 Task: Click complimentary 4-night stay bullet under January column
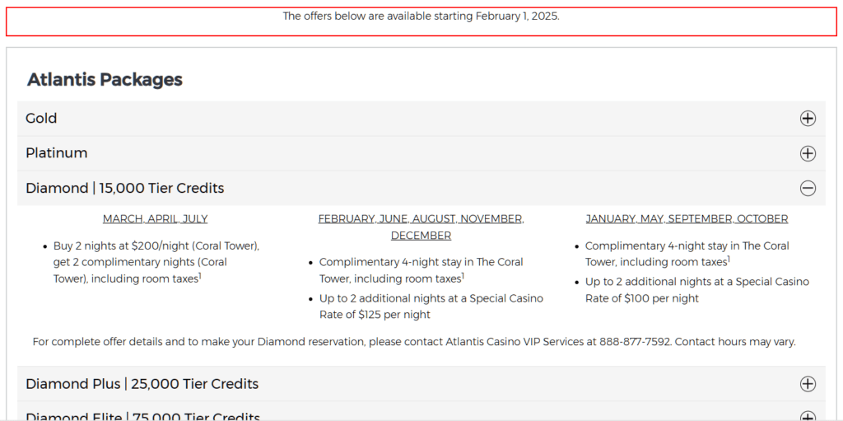(x=687, y=254)
